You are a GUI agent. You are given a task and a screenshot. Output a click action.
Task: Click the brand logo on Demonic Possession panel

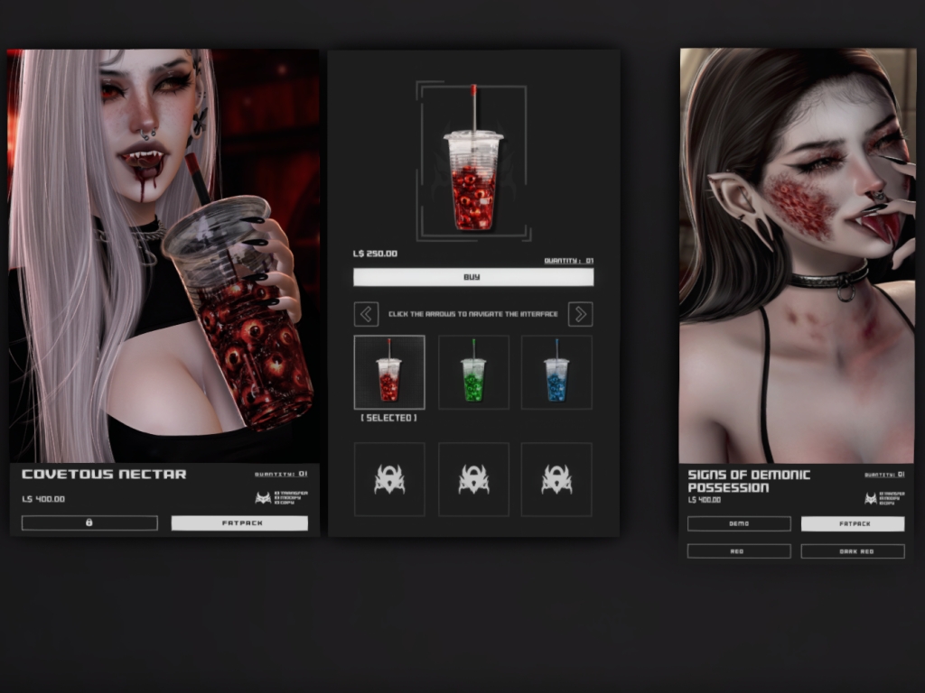click(x=871, y=498)
